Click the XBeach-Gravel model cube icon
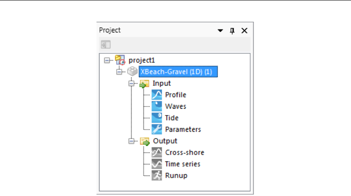This screenshot has height=196, width=351. (132, 72)
